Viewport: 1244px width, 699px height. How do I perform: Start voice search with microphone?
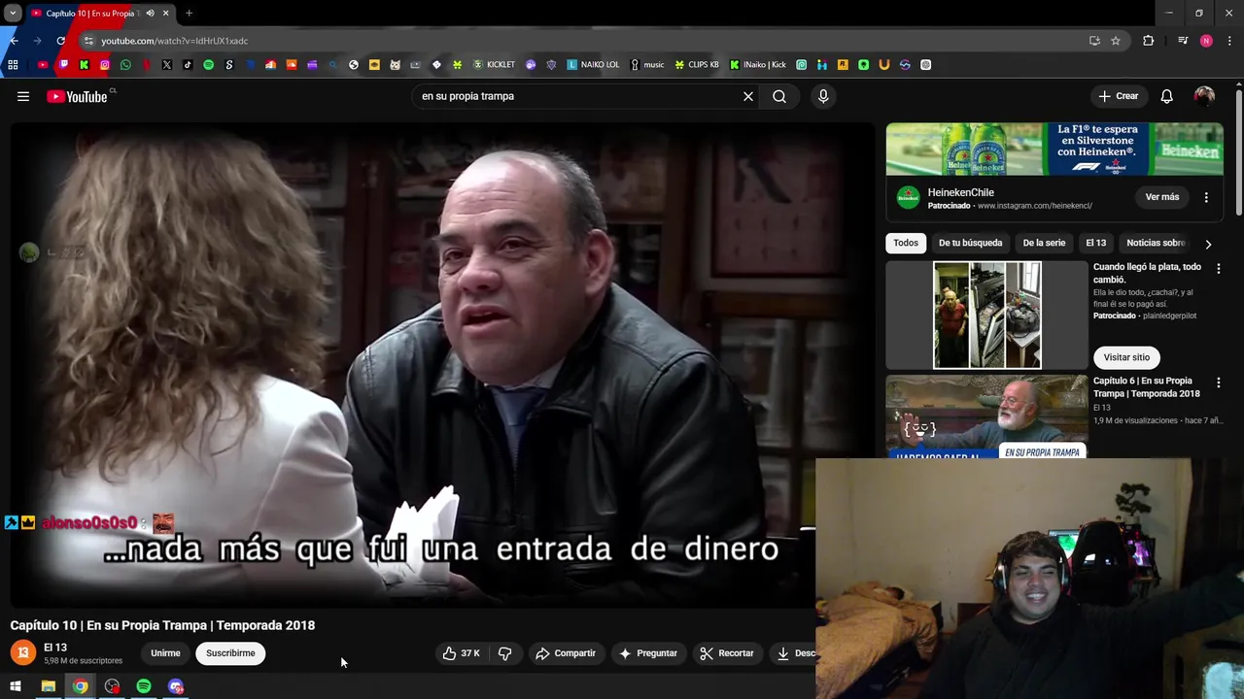click(823, 96)
